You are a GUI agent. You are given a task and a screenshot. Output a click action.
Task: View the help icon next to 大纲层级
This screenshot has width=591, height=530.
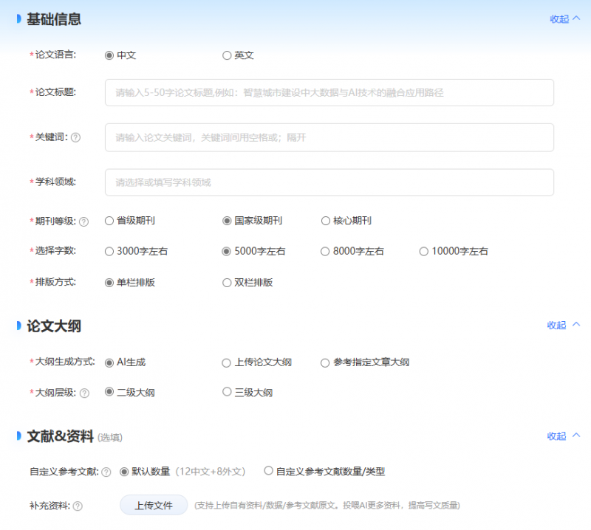[83, 392]
